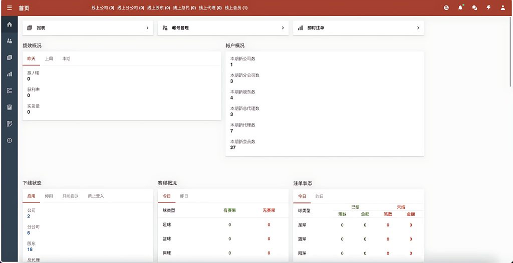Expand the 帐号管理 card chevron
This screenshot has width=513, height=263.
click(283, 28)
